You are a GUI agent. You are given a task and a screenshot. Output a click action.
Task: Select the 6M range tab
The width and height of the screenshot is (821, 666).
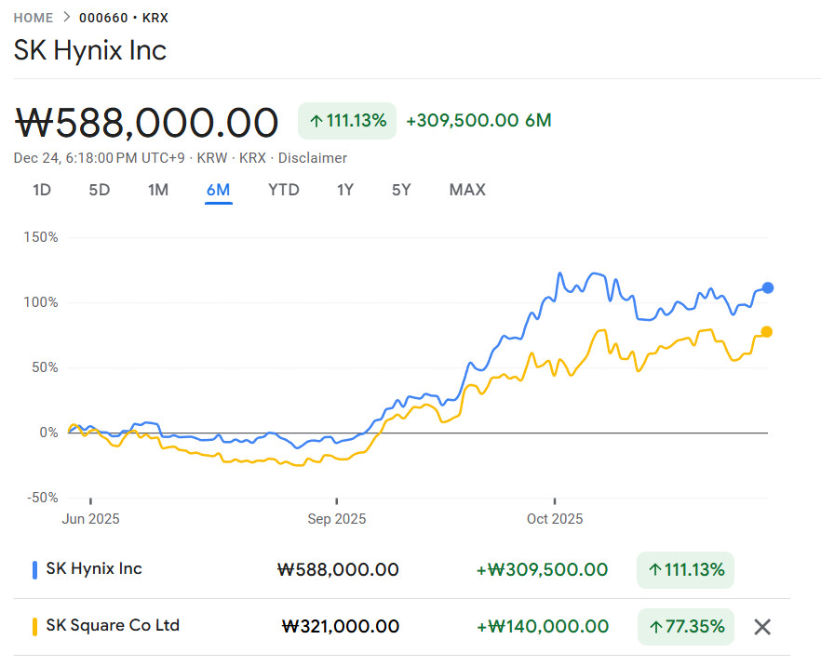pos(219,190)
